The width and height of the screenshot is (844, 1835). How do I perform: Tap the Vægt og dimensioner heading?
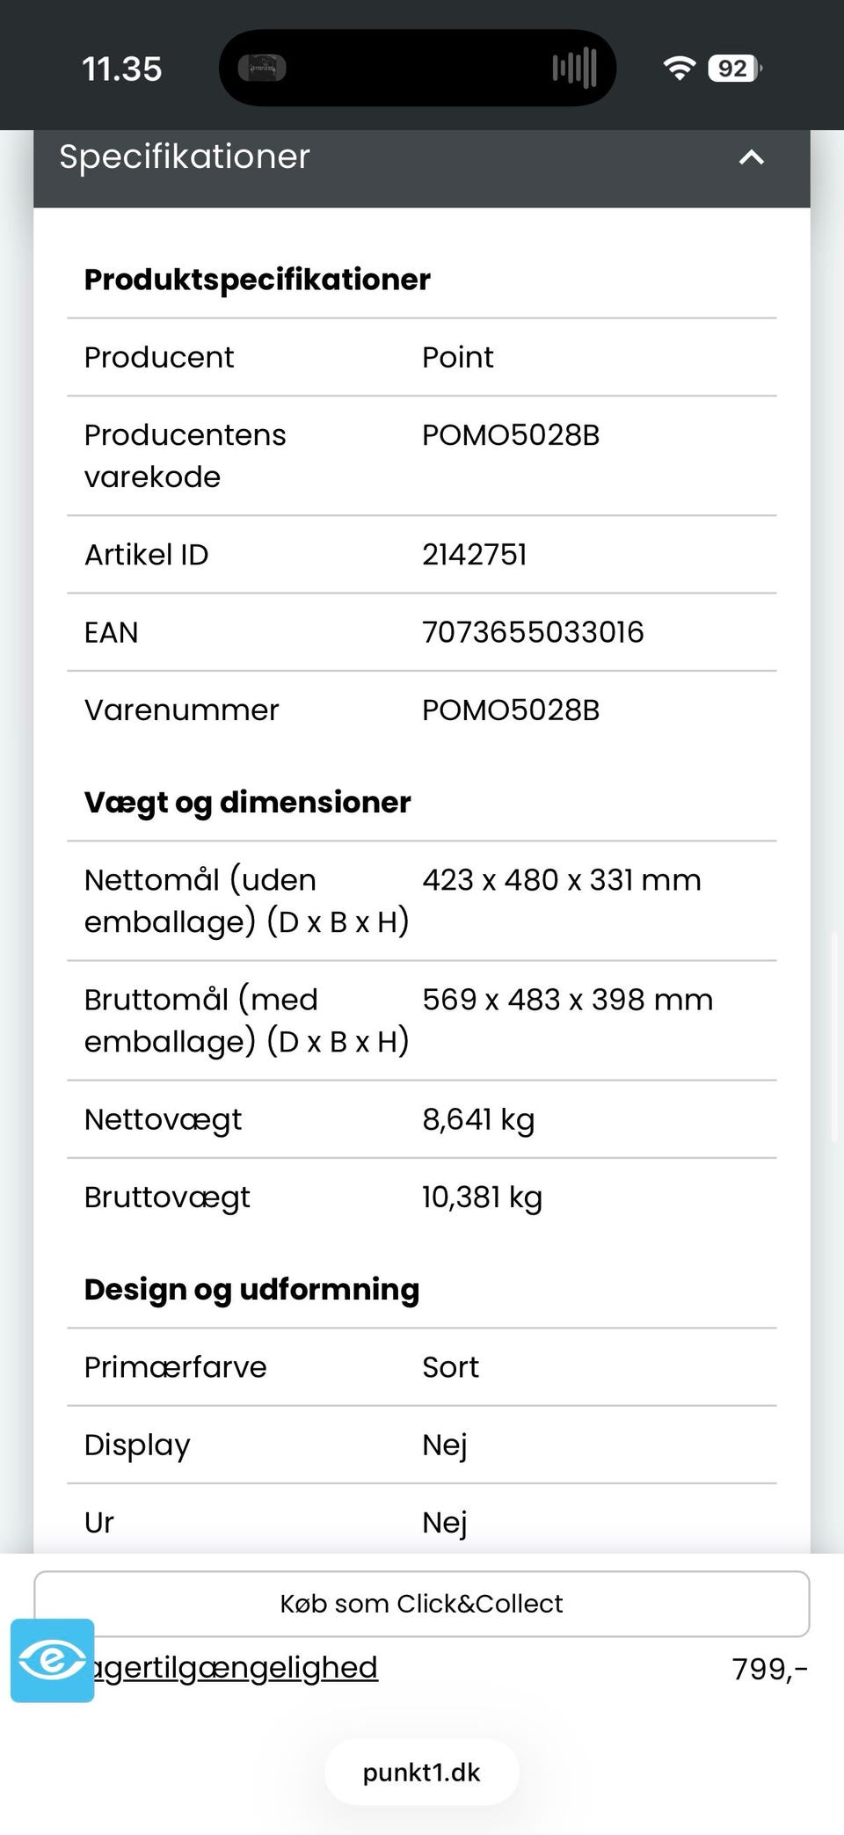click(247, 803)
